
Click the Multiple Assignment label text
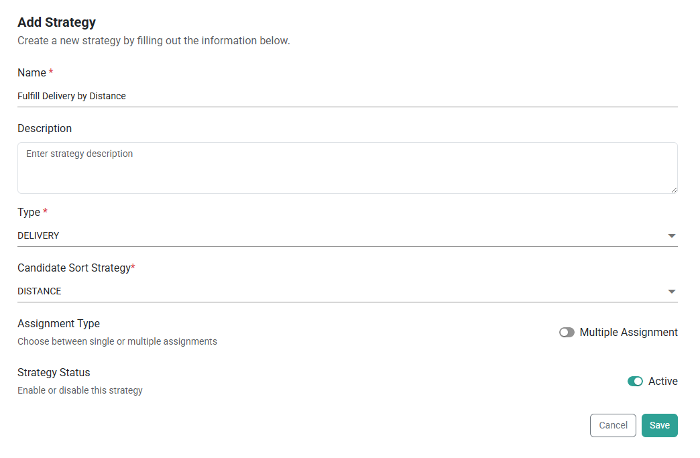point(628,333)
